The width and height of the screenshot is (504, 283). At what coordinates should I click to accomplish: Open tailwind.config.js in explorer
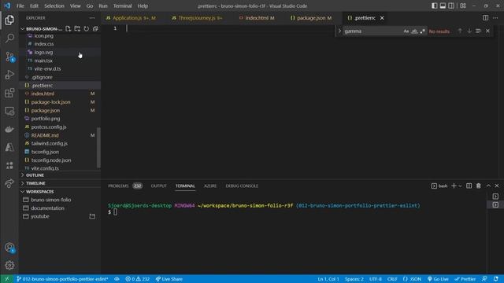[60, 143]
